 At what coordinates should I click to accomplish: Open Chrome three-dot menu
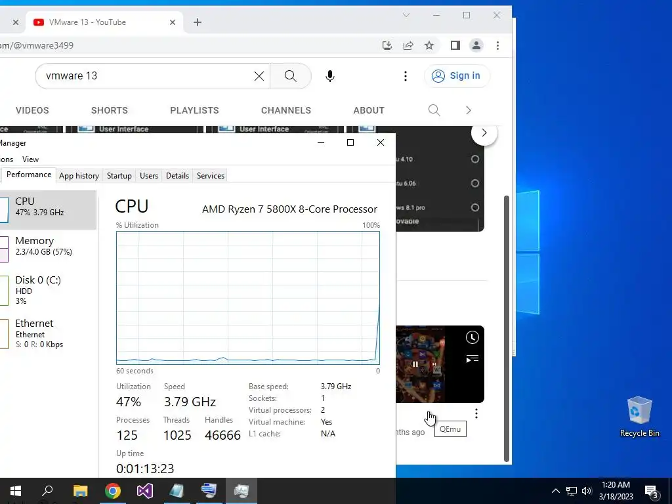[x=497, y=45]
